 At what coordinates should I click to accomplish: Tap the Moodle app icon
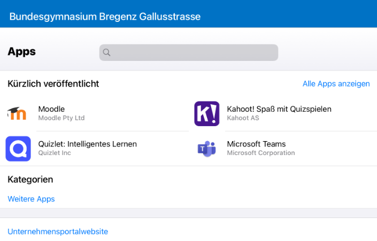coord(18,113)
